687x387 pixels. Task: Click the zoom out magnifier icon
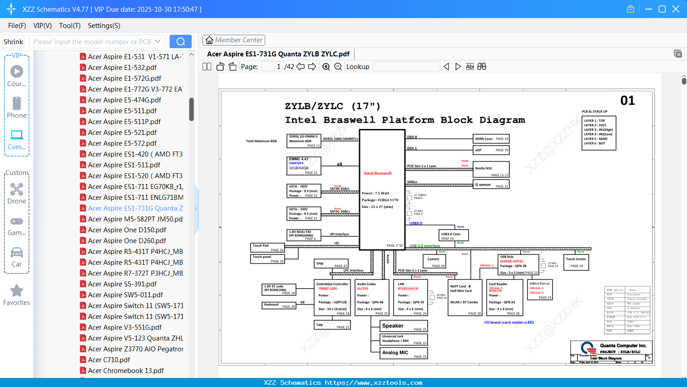pyautogui.click(x=338, y=67)
